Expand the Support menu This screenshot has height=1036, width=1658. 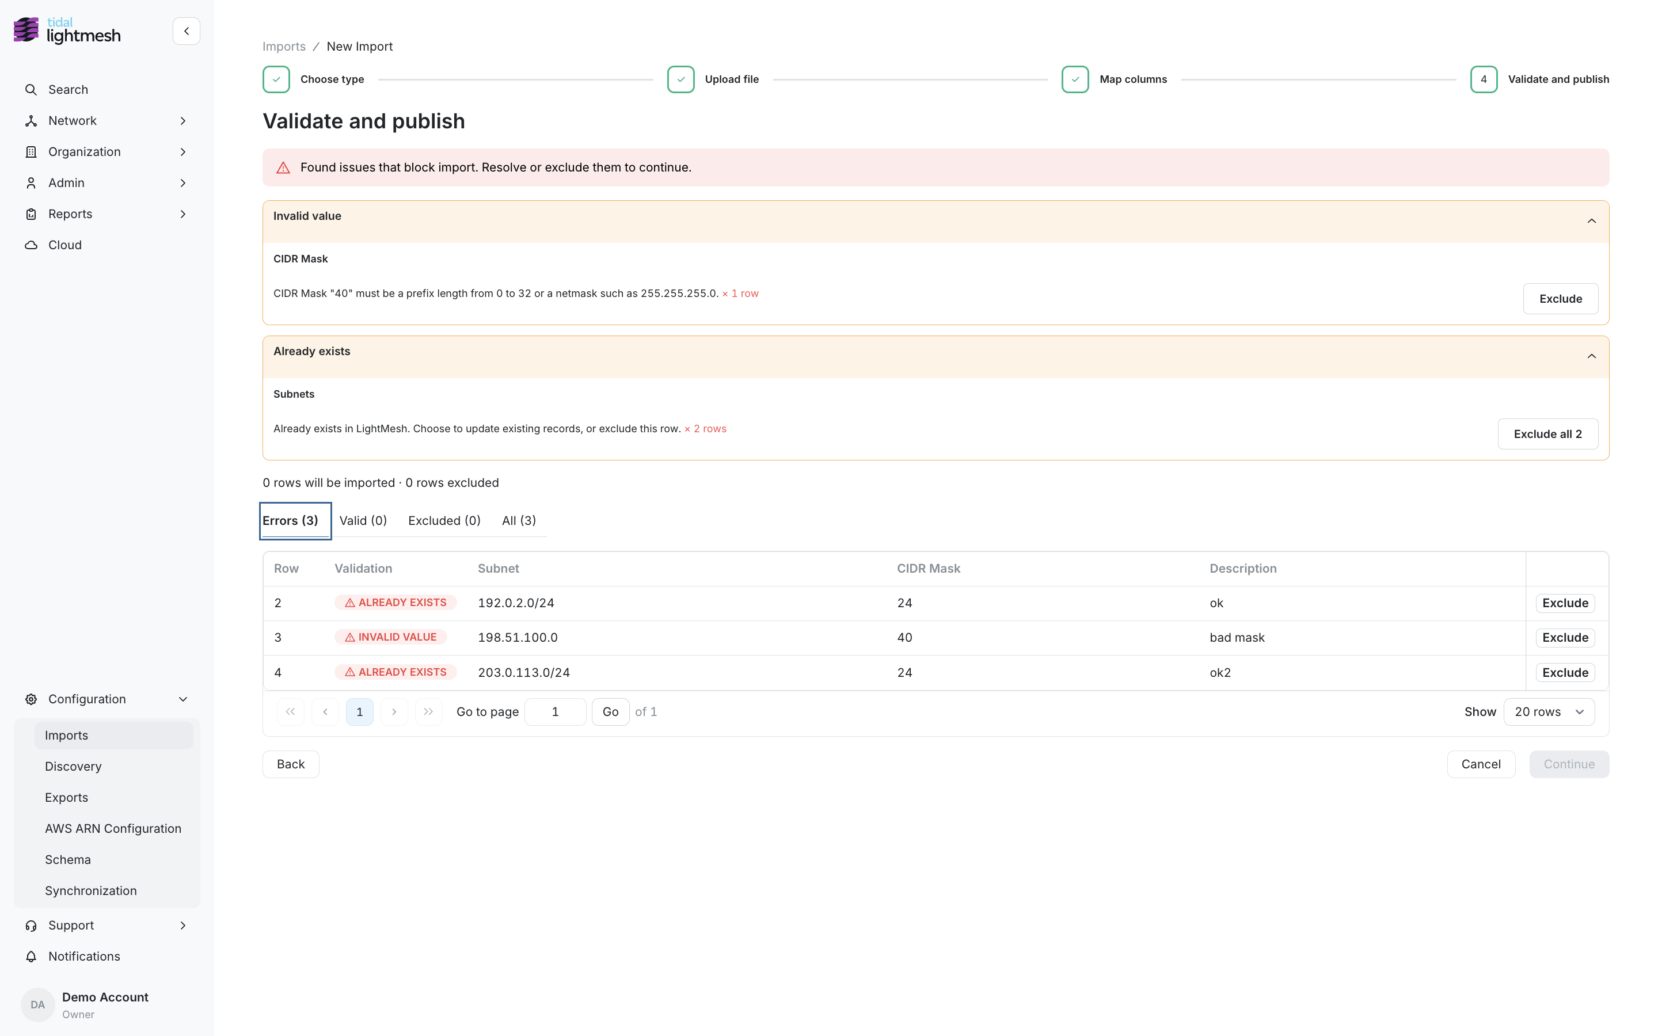click(106, 925)
